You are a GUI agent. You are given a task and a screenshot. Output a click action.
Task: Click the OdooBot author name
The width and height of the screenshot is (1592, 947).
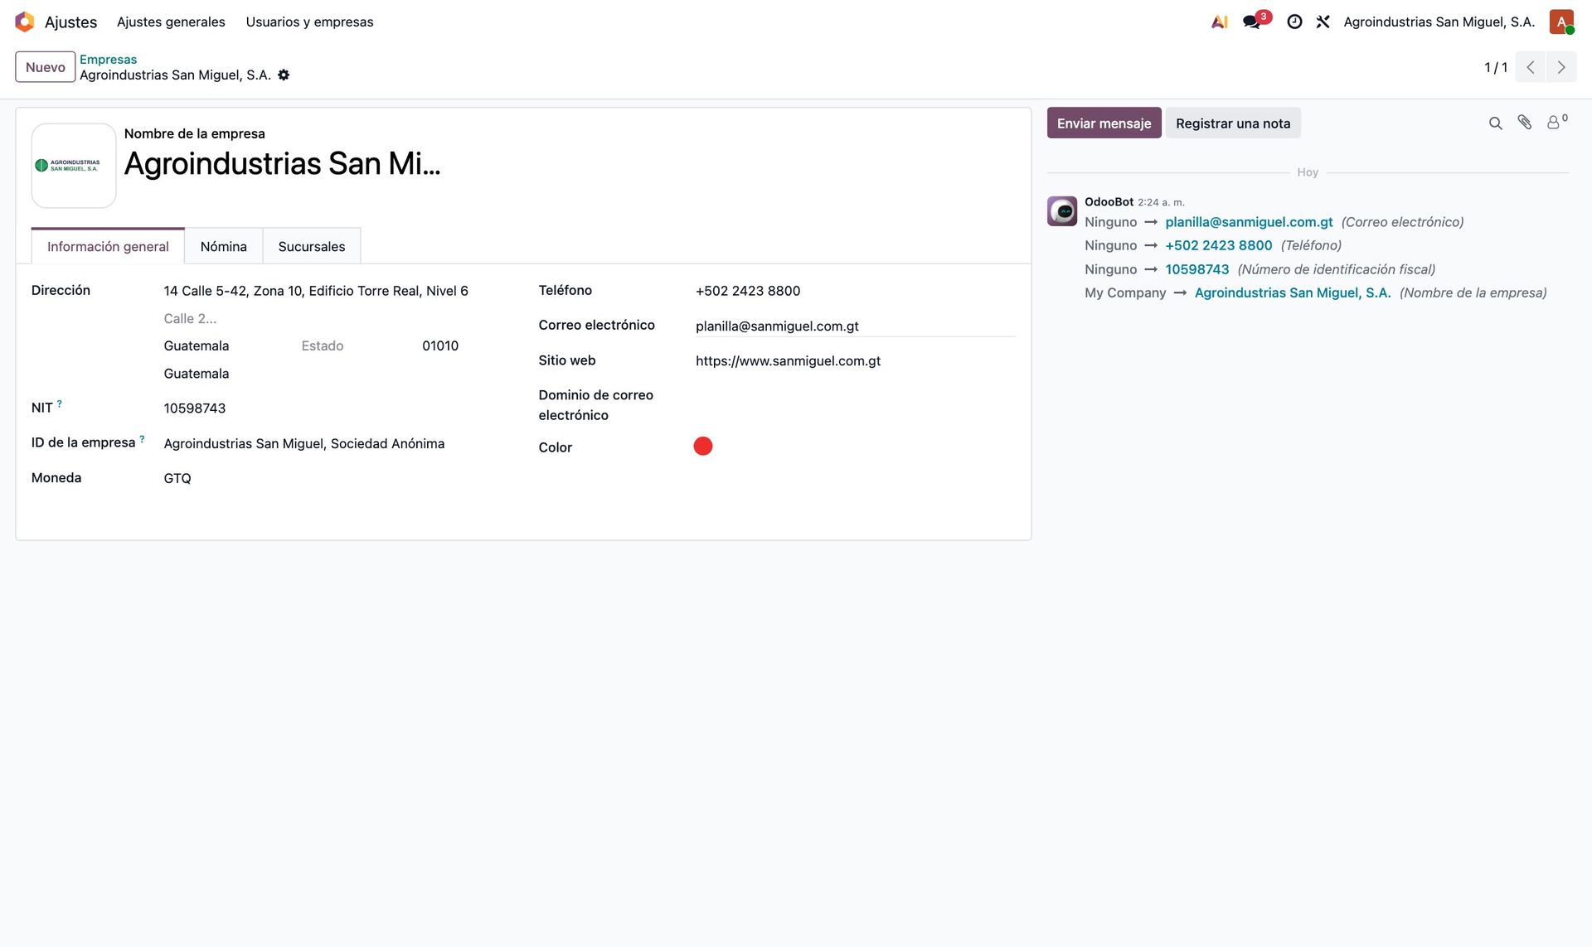(1109, 202)
